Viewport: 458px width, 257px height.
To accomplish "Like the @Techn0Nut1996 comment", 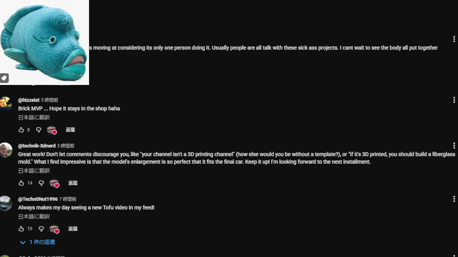I will point(21,229).
